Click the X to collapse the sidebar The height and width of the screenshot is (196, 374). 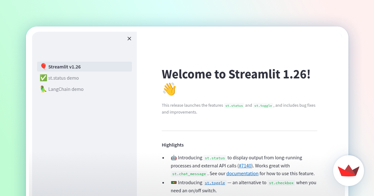click(x=129, y=39)
